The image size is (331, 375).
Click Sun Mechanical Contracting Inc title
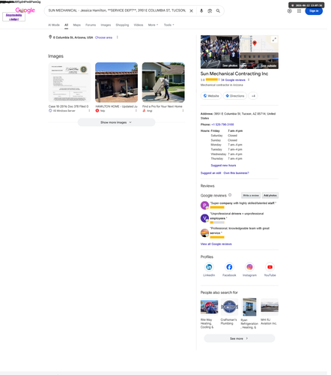[x=234, y=73]
